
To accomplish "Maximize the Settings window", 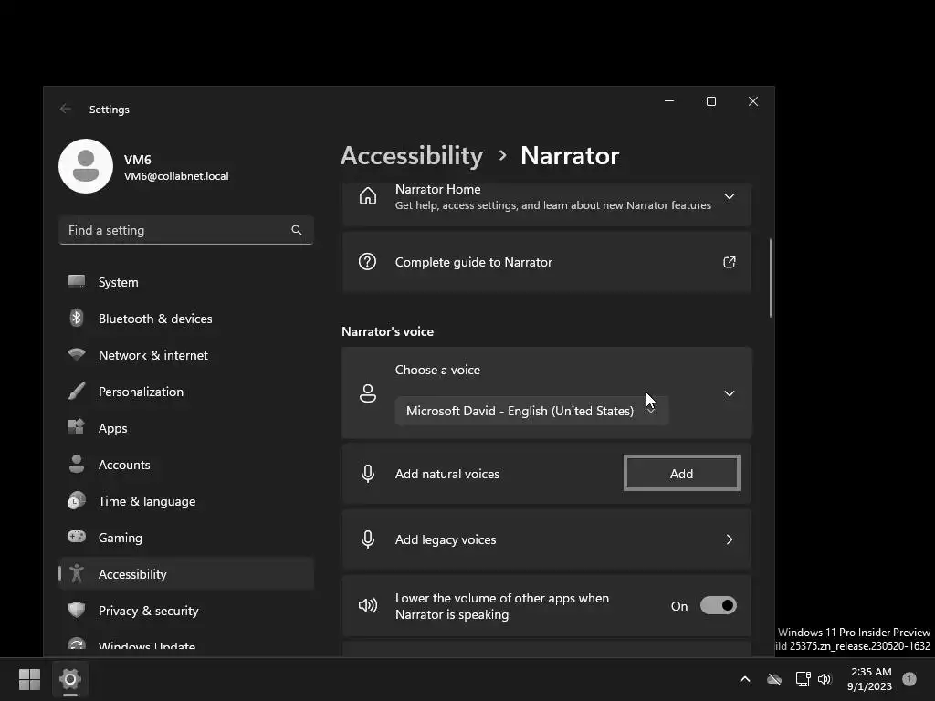I will (x=710, y=101).
